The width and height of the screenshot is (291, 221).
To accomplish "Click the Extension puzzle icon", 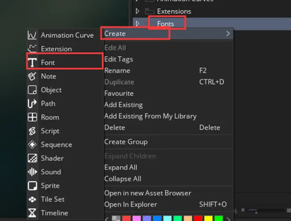I will (32, 49).
